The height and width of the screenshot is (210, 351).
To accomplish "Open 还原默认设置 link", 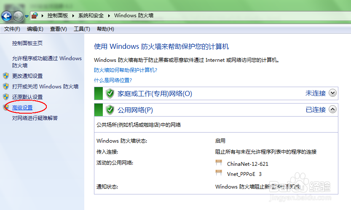I will tap(27, 97).
